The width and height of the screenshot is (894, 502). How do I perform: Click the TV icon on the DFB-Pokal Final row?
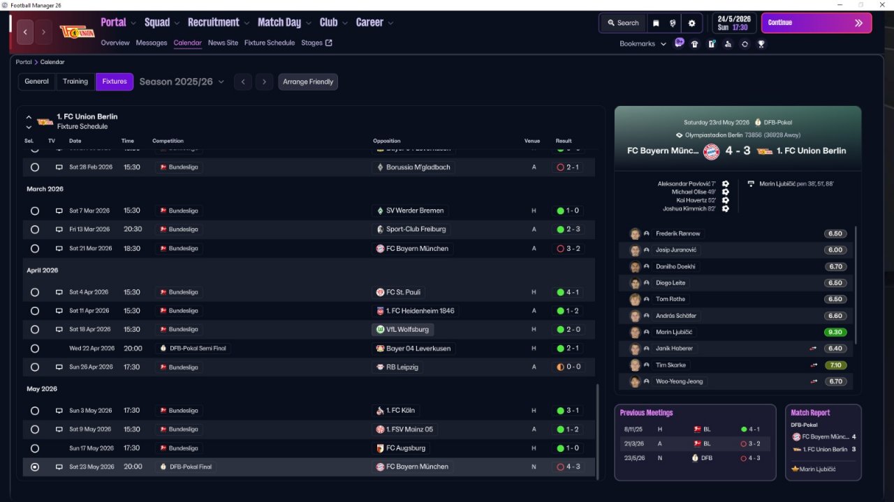(x=59, y=467)
